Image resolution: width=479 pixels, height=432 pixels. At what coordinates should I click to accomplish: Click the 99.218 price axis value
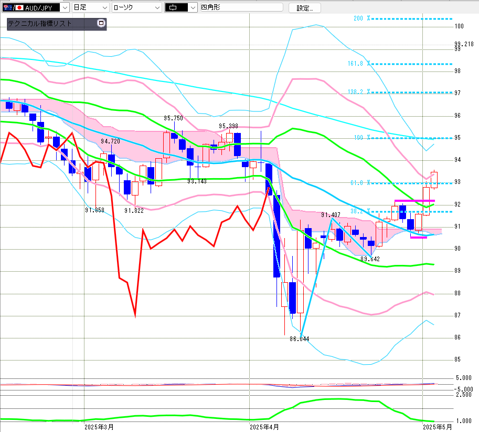(x=464, y=44)
